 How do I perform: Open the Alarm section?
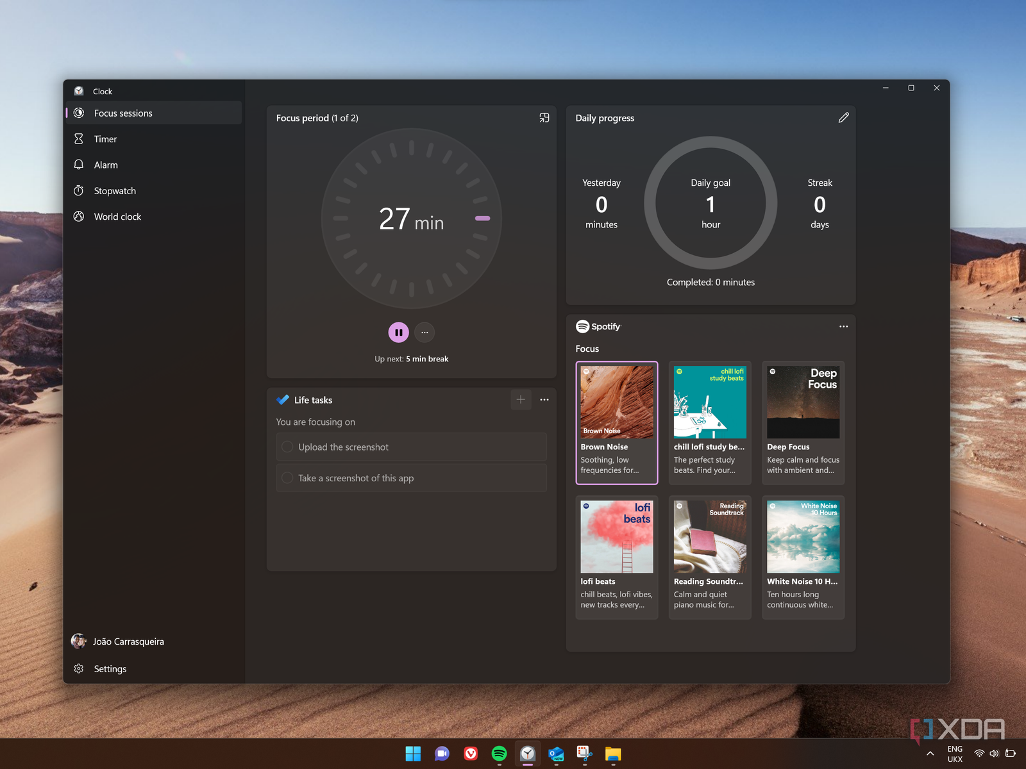106,165
